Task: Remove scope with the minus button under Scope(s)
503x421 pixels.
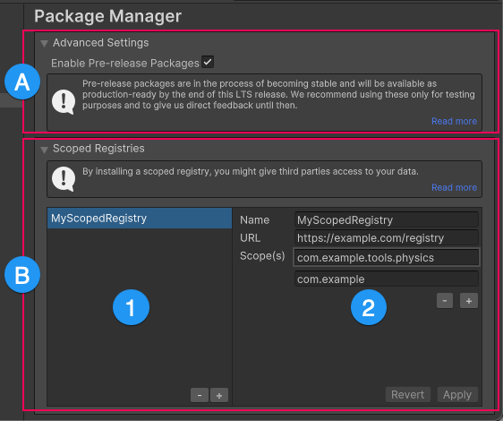Action: pyautogui.click(x=445, y=301)
